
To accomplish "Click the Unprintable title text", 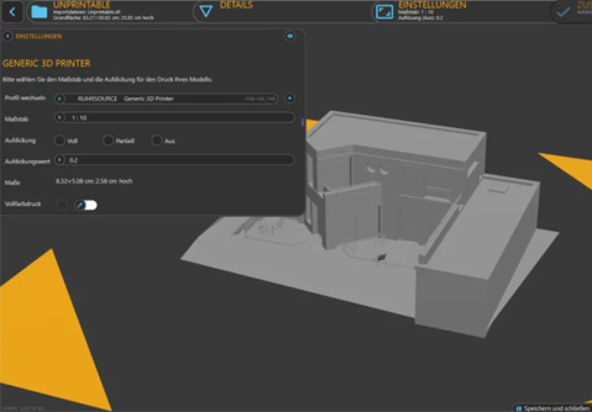I will tap(82, 5).
